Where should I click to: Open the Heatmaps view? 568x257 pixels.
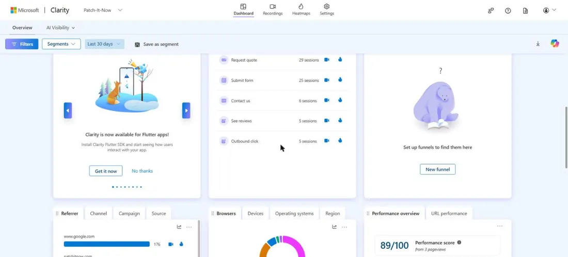click(301, 10)
